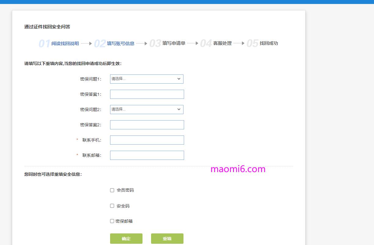
Task: Click the heading 通过证件找回安全问答
Action: tap(47, 27)
